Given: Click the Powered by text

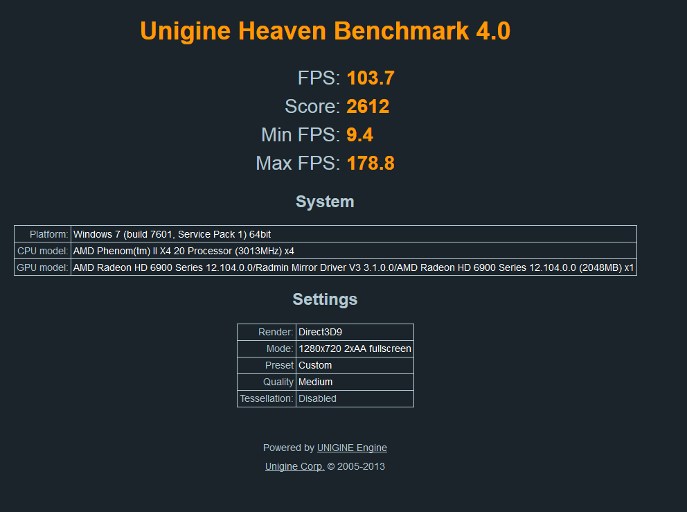Looking at the screenshot, I should click(289, 448).
